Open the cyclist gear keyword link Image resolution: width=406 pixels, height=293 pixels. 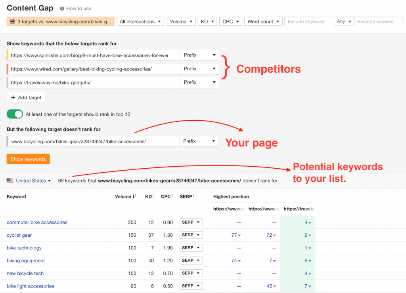pyautogui.click(x=19, y=235)
